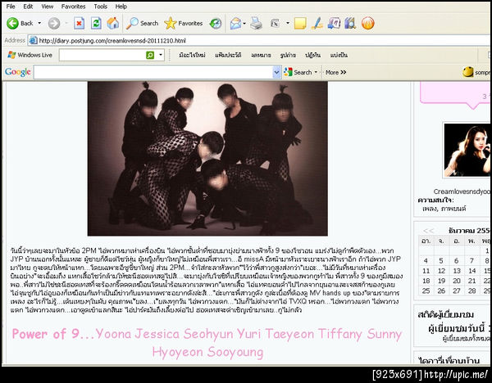Open Windows Live search options dropdown
The height and width of the screenshot is (383, 492).
[x=161, y=55]
